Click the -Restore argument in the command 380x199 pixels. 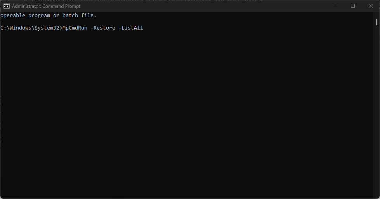[x=102, y=28]
